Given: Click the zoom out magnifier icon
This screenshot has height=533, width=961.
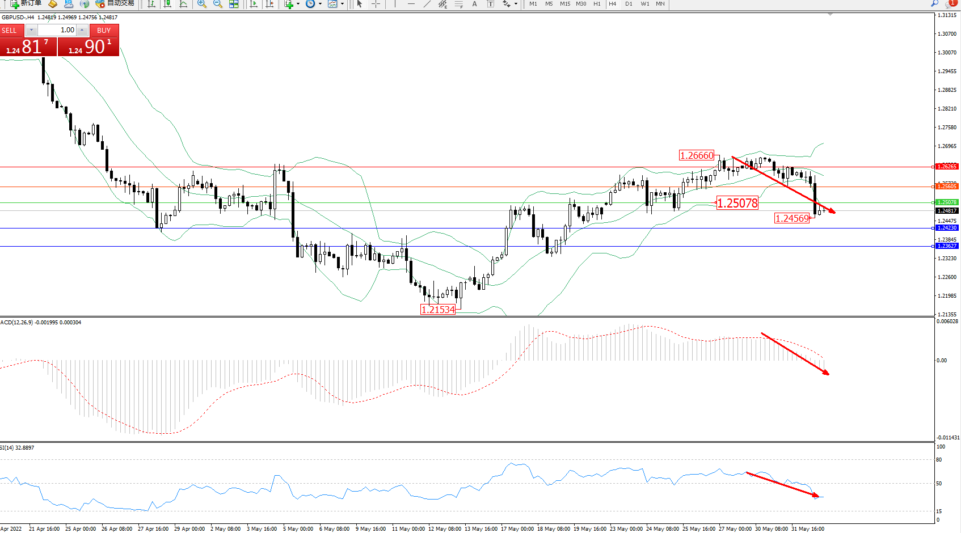Looking at the screenshot, I should click(x=217, y=4).
